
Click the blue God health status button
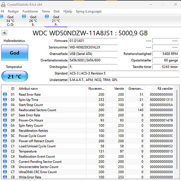point(15,53)
